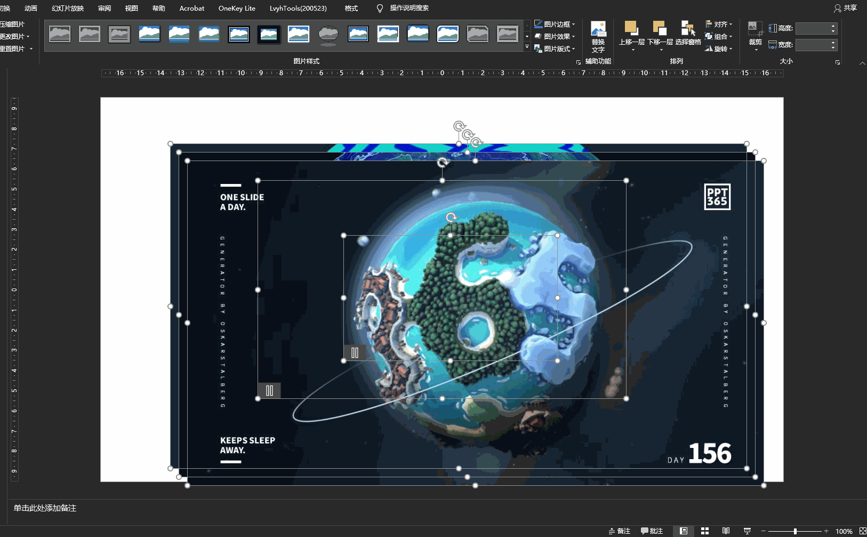Click 压缩图片 compress pictures

click(12, 24)
